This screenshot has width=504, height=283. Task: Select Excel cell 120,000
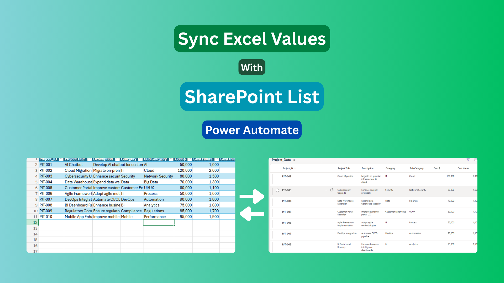click(183, 170)
